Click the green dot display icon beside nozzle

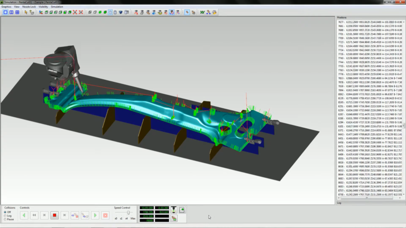(182, 210)
